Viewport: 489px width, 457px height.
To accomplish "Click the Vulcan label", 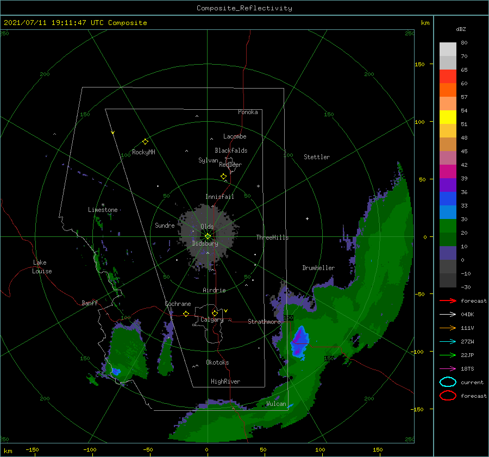I will coord(276,404).
